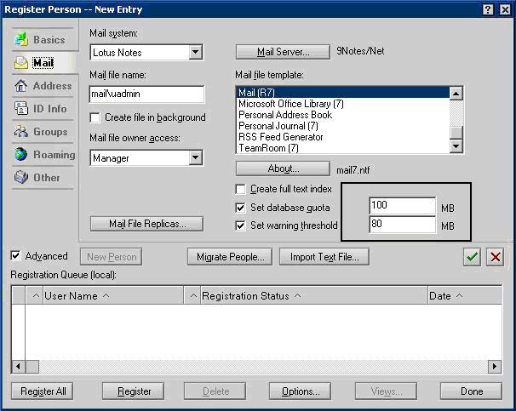
Task: Click the red X cancel button
Action: 496,257
